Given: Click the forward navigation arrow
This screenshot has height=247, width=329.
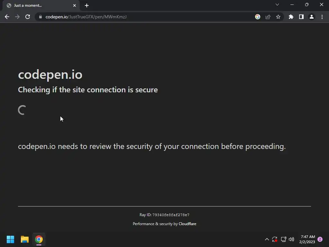Looking at the screenshot, I should (x=17, y=17).
